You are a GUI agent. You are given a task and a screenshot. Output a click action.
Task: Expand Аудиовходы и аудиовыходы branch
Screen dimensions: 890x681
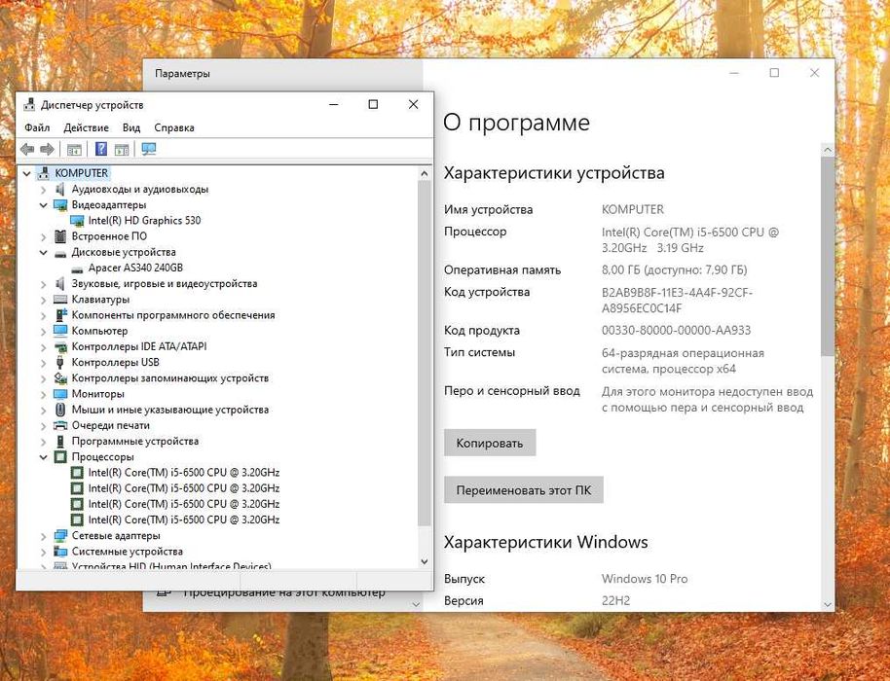click(x=44, y=190)
